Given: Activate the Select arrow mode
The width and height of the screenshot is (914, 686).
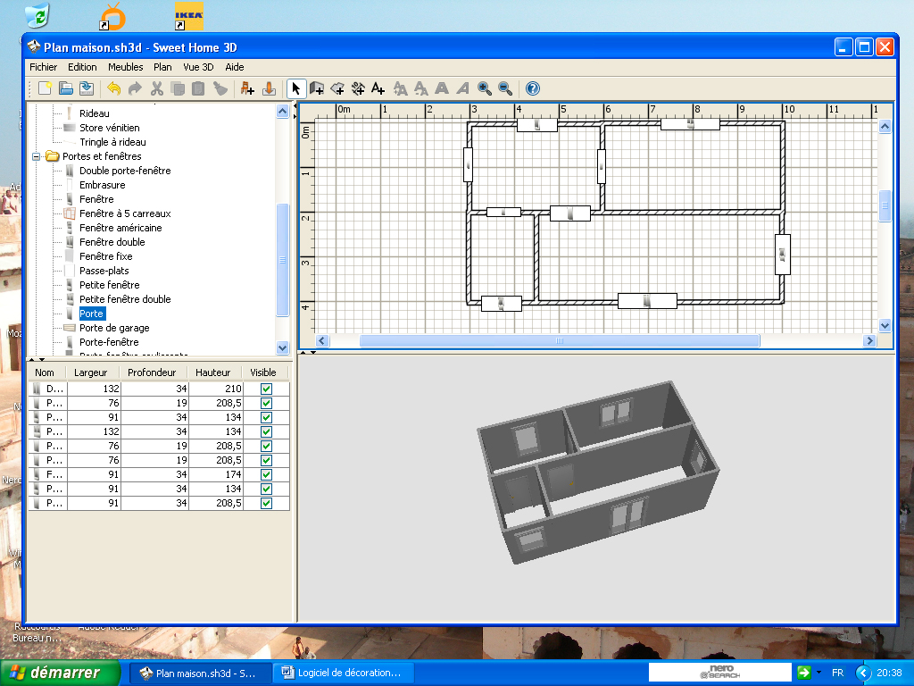Looking at the screenshot, I should 295,88.
